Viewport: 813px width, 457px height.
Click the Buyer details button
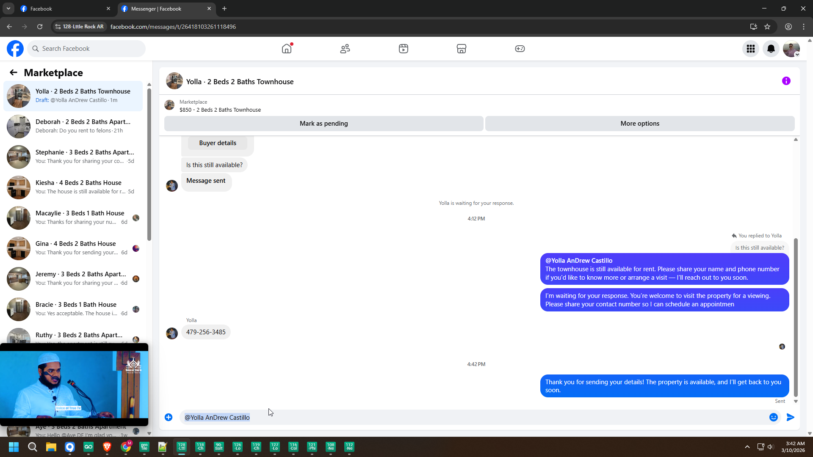[218, 143]
